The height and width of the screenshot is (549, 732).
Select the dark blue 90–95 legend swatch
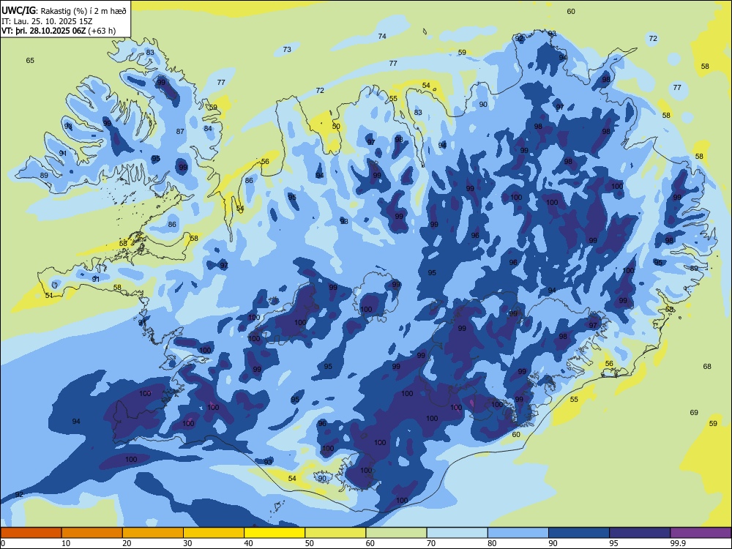(579, 533)
